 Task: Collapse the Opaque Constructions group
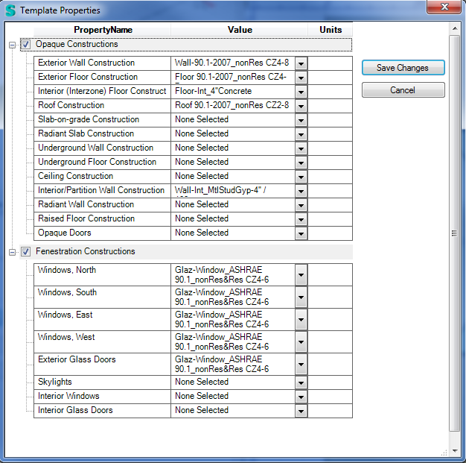[x=12, y=45]
